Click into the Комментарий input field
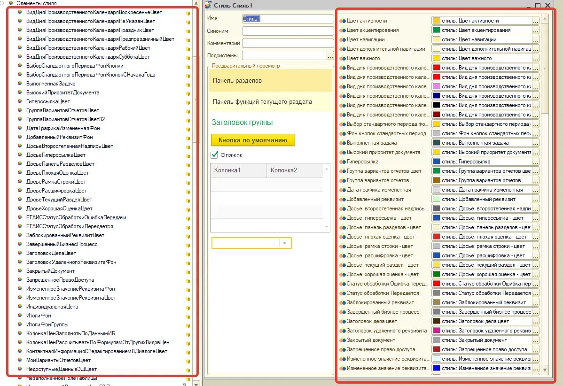Image resolution: width=563 pixels, height=386 pixels. (288, 43)
